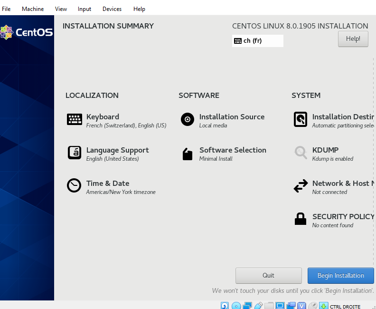Open Installation Destination disk icon
376x309 pixels.
pos(301,120)
